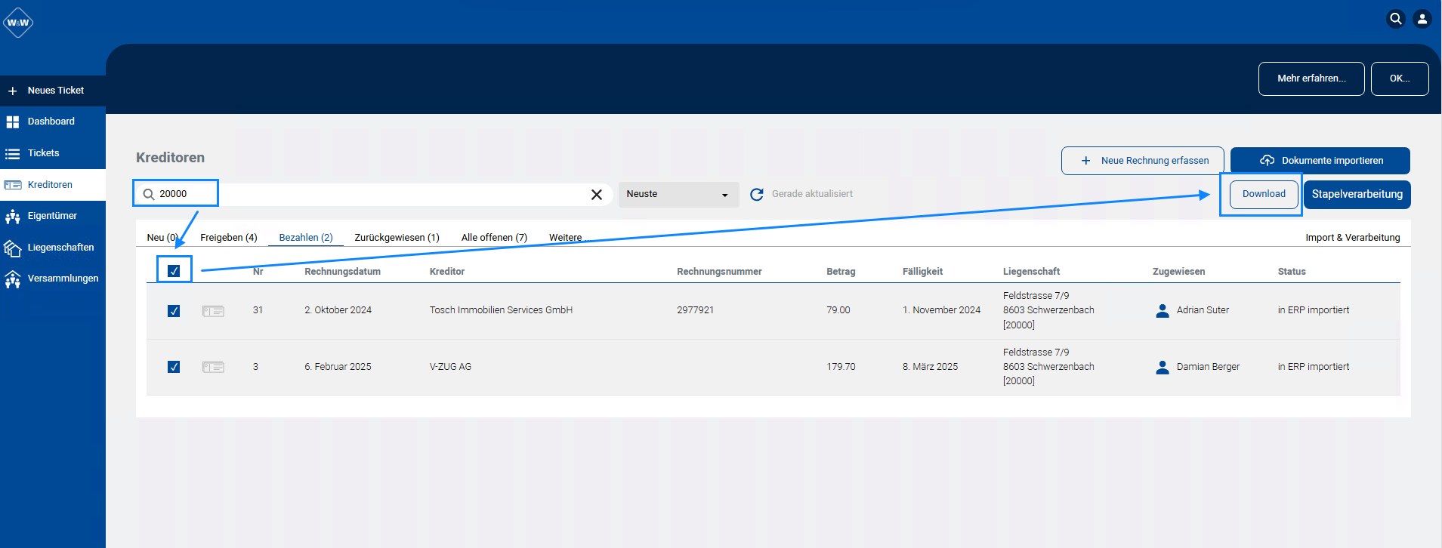Open Dashboard from sidebar
1442x548 pixels.
point(53,122)
